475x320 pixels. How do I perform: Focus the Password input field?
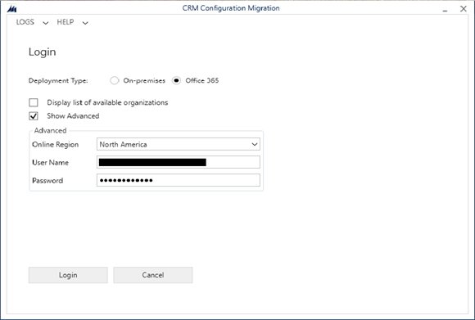(179, 180)
